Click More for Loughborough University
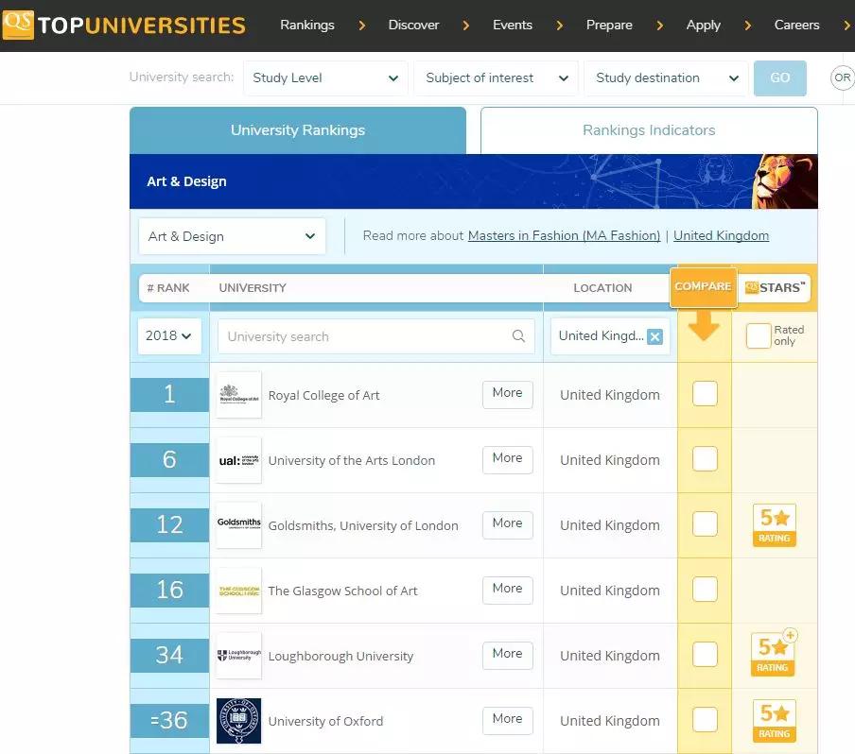This screenshot has width=855, height=754. click(x=507, y=654)
